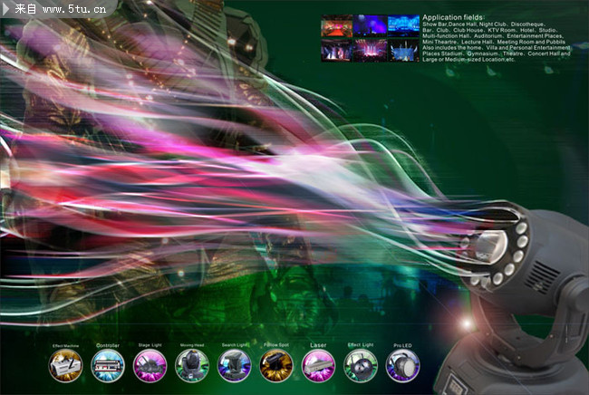Click the Search Light icon
Screen dimensions: 589x395
[235, 366]
